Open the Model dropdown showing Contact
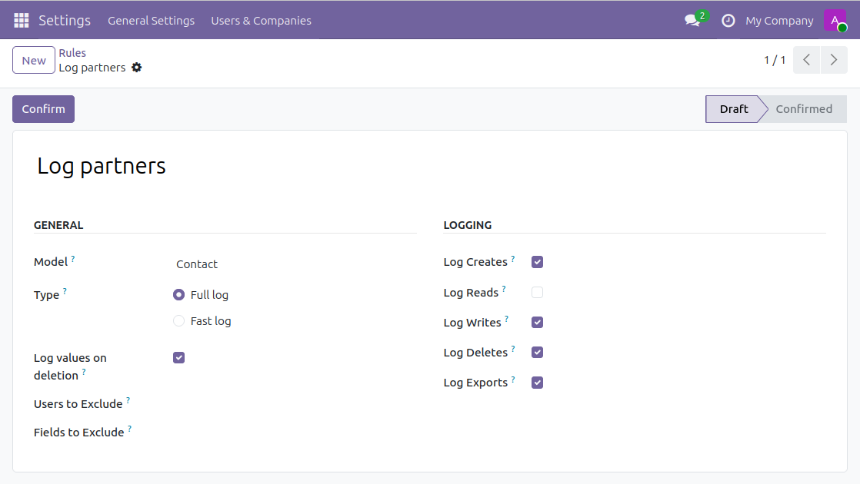This screenshot has height=484, width=860. 292,264
